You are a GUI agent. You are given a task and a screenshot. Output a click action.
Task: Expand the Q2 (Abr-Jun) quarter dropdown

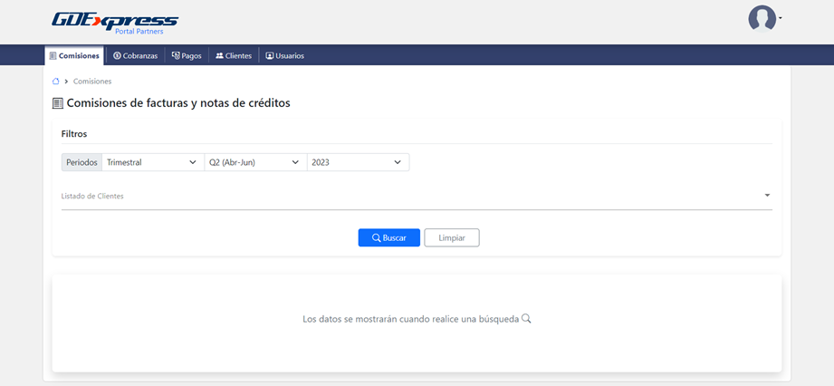254,162
